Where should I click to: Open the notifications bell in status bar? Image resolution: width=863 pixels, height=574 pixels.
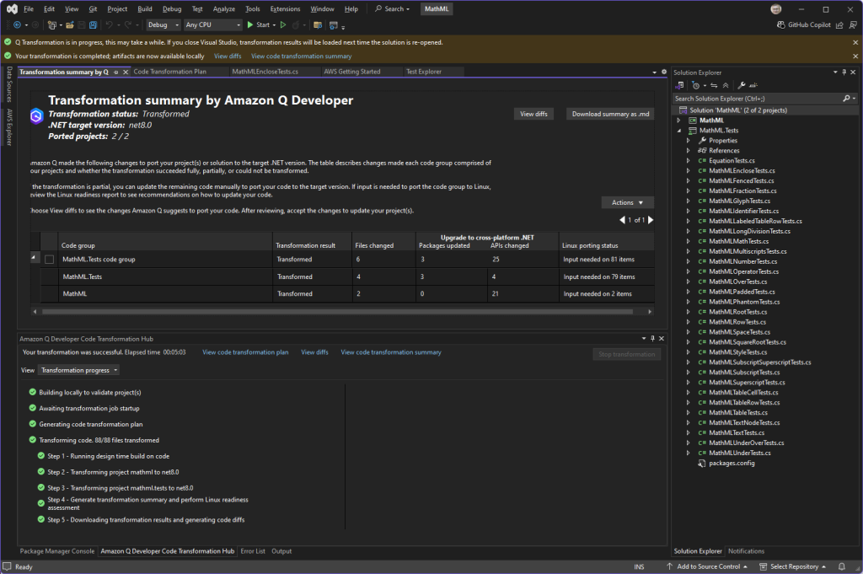[x=841, y=566]
